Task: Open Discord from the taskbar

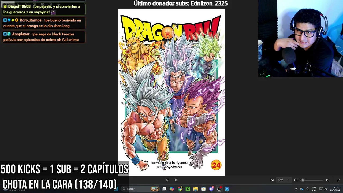Action: [211, 189]
